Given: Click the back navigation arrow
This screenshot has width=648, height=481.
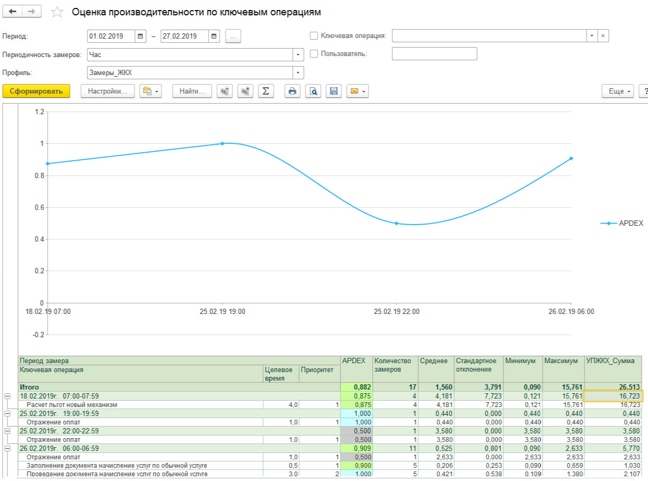Looking at the screenshot, I should point(13,12).
